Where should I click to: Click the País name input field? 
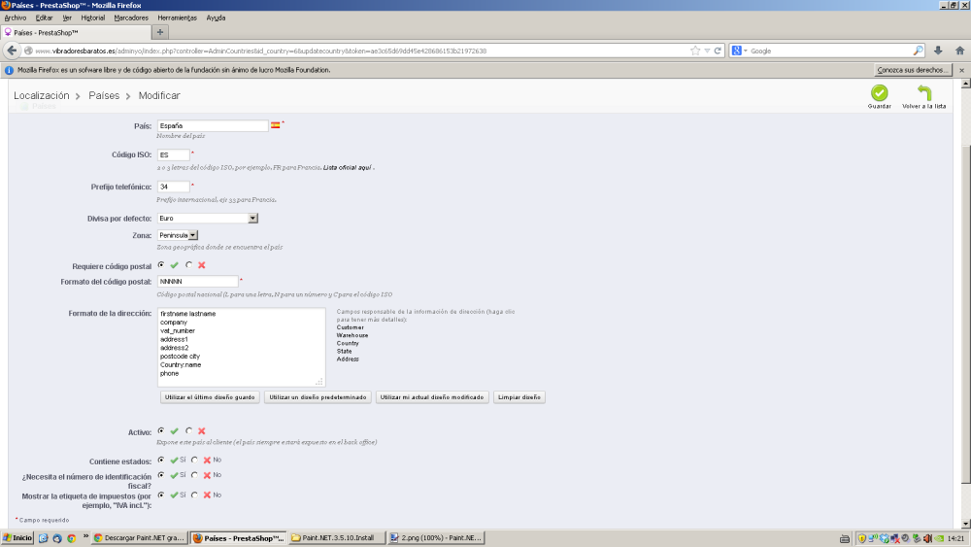[x=213, y=125]
